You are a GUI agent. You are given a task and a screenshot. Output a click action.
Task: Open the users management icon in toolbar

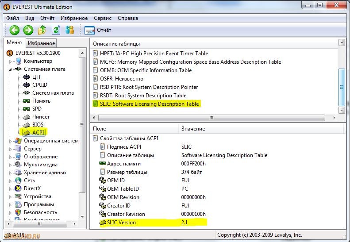click(x=69, y=30)
